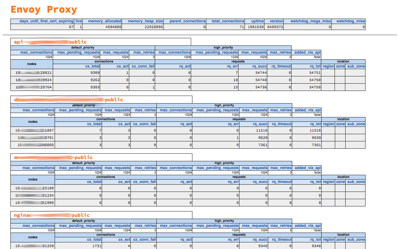Click the api public cluster heading
The width and height of the screenshot is (399, 249).
pos(50,42)
